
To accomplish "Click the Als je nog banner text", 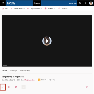I will (x=73, y=3).
